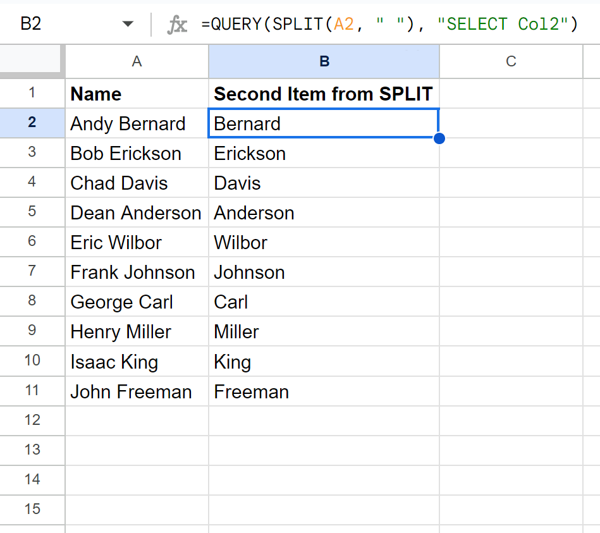Select row 14 header
The width and height of the screenshot is (600, 533).
click(x=32, y=480)
